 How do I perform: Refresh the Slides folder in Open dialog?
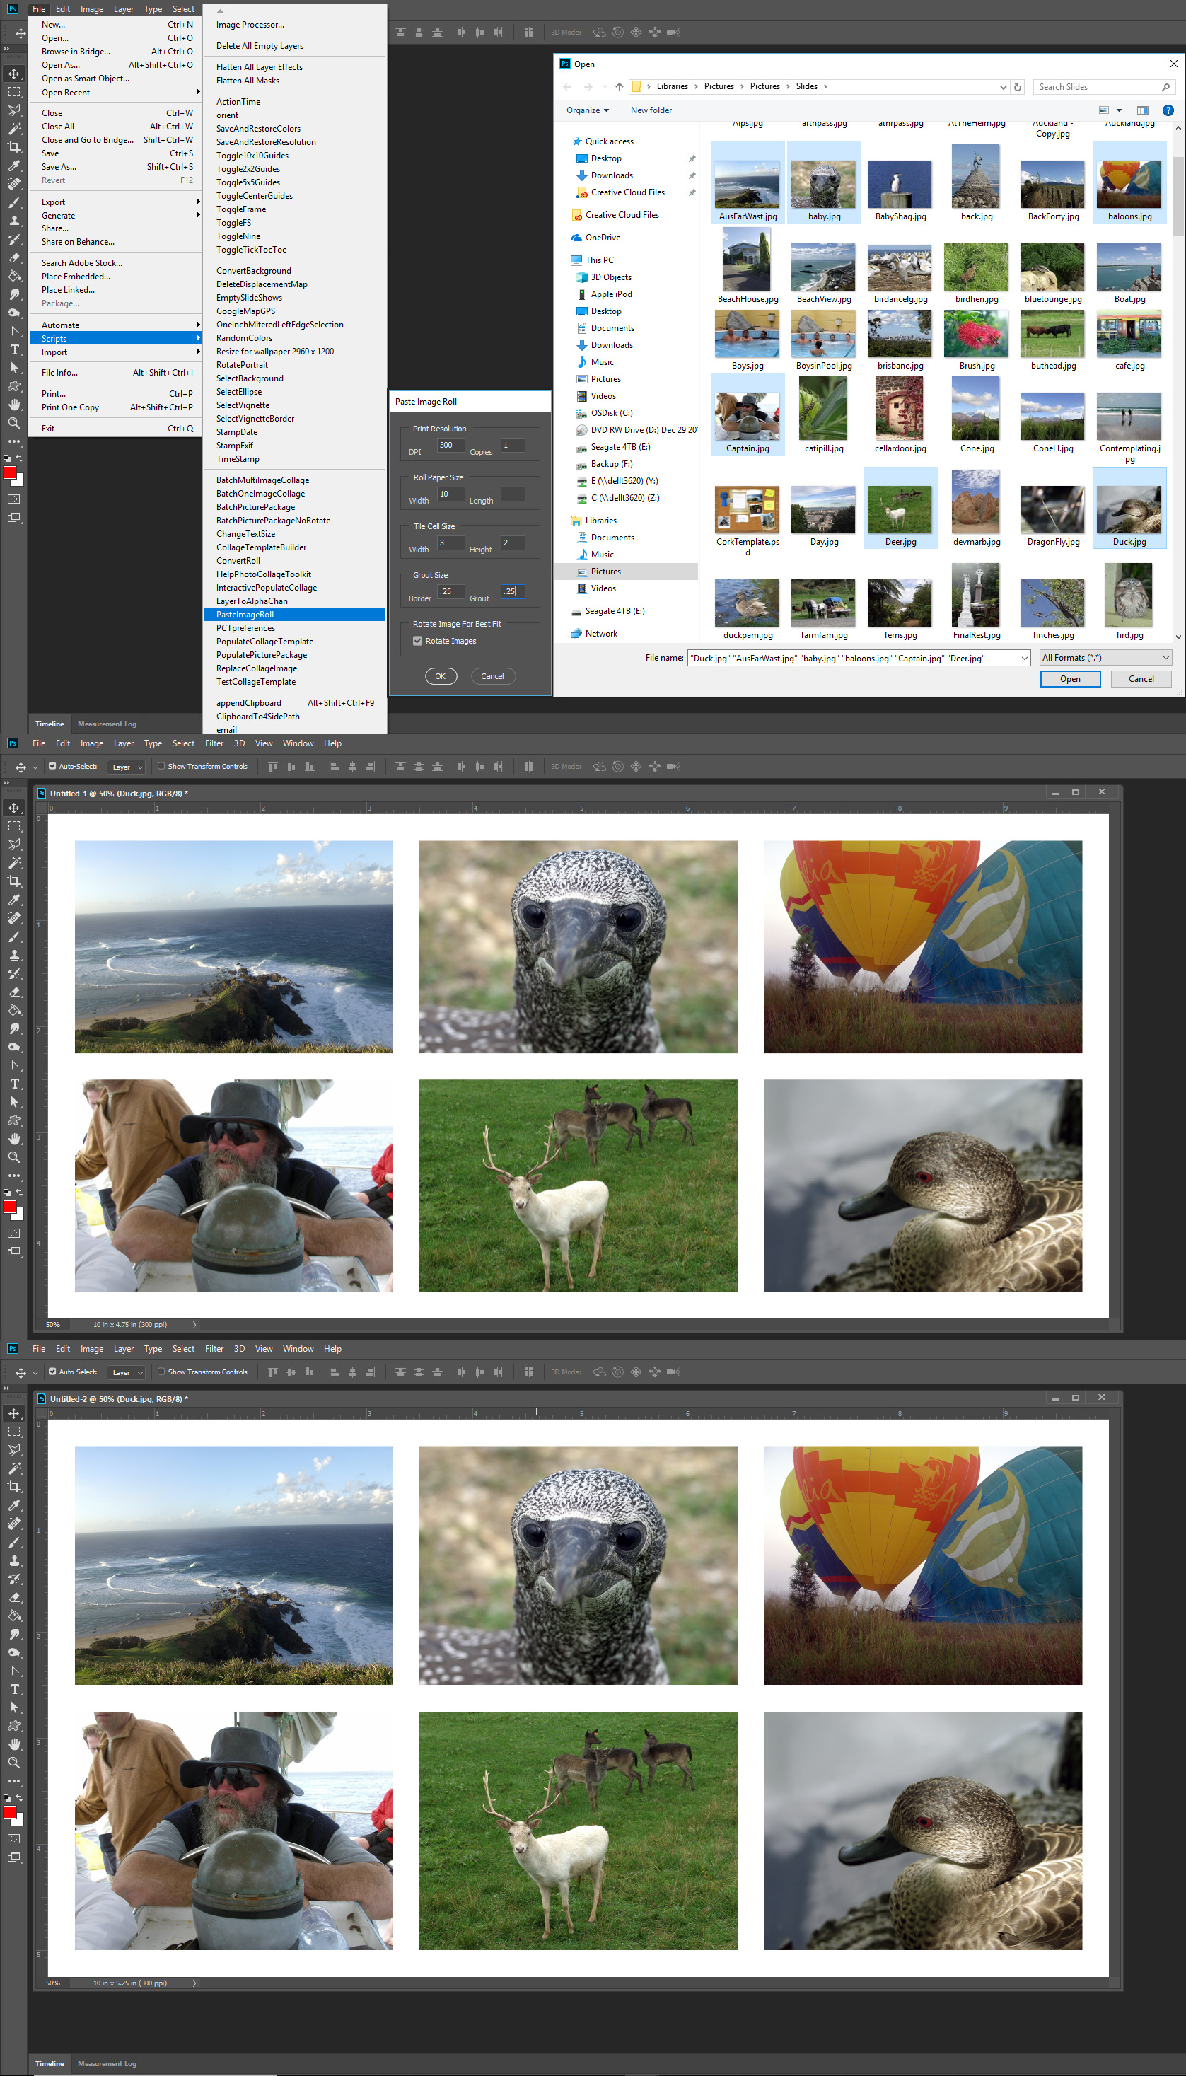[x=1018, y=87]
